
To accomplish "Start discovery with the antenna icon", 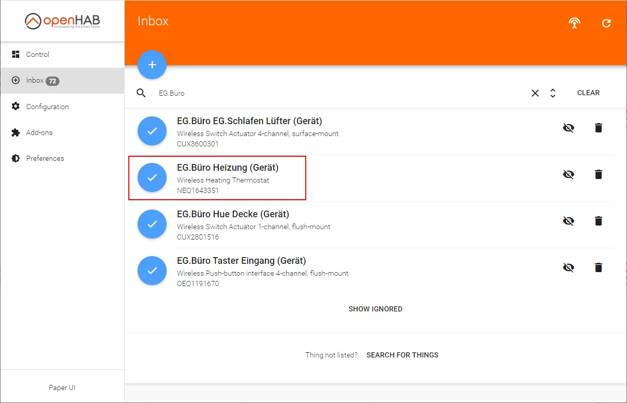I will tap(574, 23).
